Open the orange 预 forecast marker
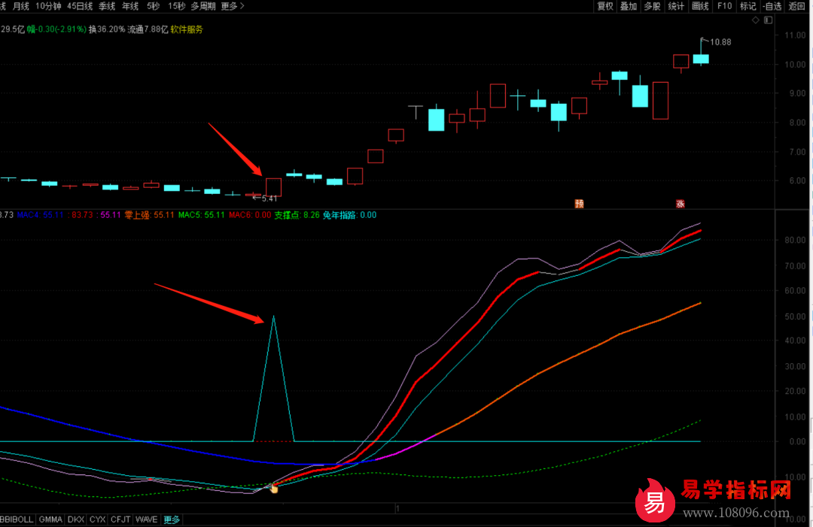This screenshot has width=813, height=527. coord(579,204)
